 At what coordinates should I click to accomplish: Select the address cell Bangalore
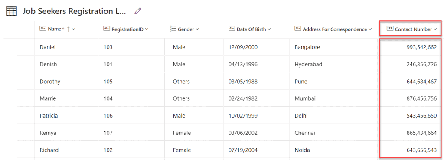307,47
